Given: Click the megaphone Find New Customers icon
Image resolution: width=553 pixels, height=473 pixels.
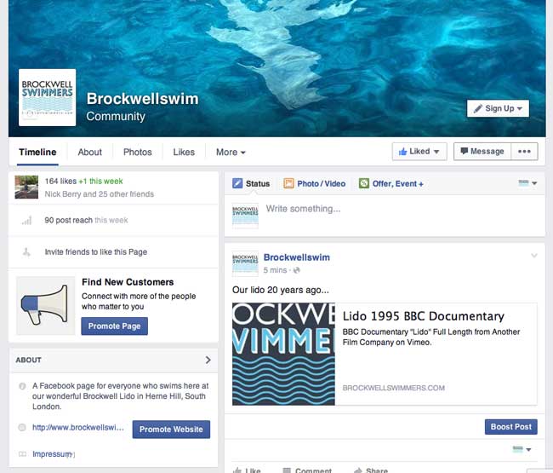Looking at the screenshot, I should 45,306.
